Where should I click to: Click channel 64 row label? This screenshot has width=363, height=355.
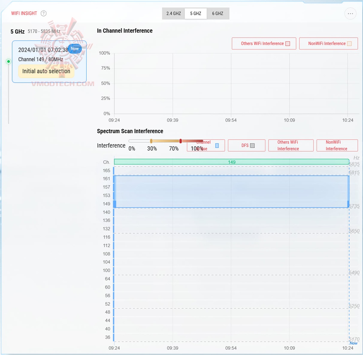click(x=108, y=279)
